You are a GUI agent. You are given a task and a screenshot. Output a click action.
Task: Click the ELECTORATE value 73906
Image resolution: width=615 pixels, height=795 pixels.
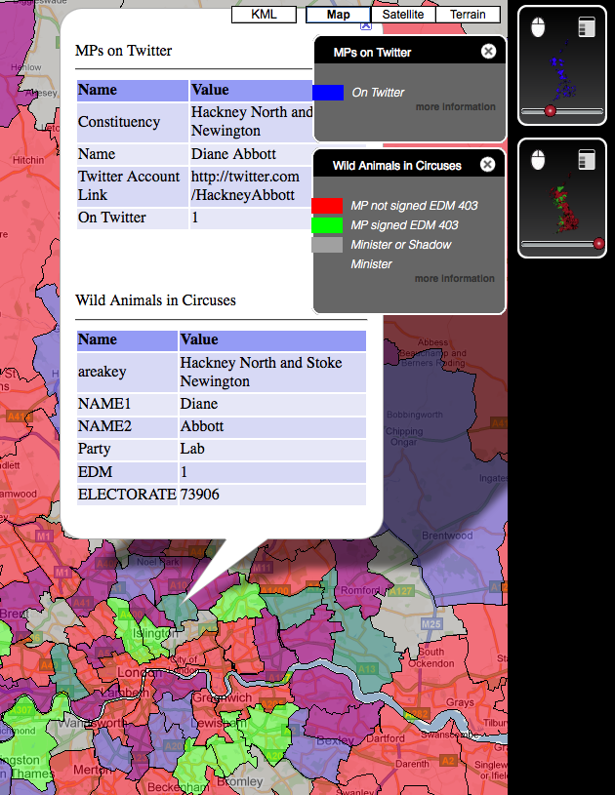point(200,495)
